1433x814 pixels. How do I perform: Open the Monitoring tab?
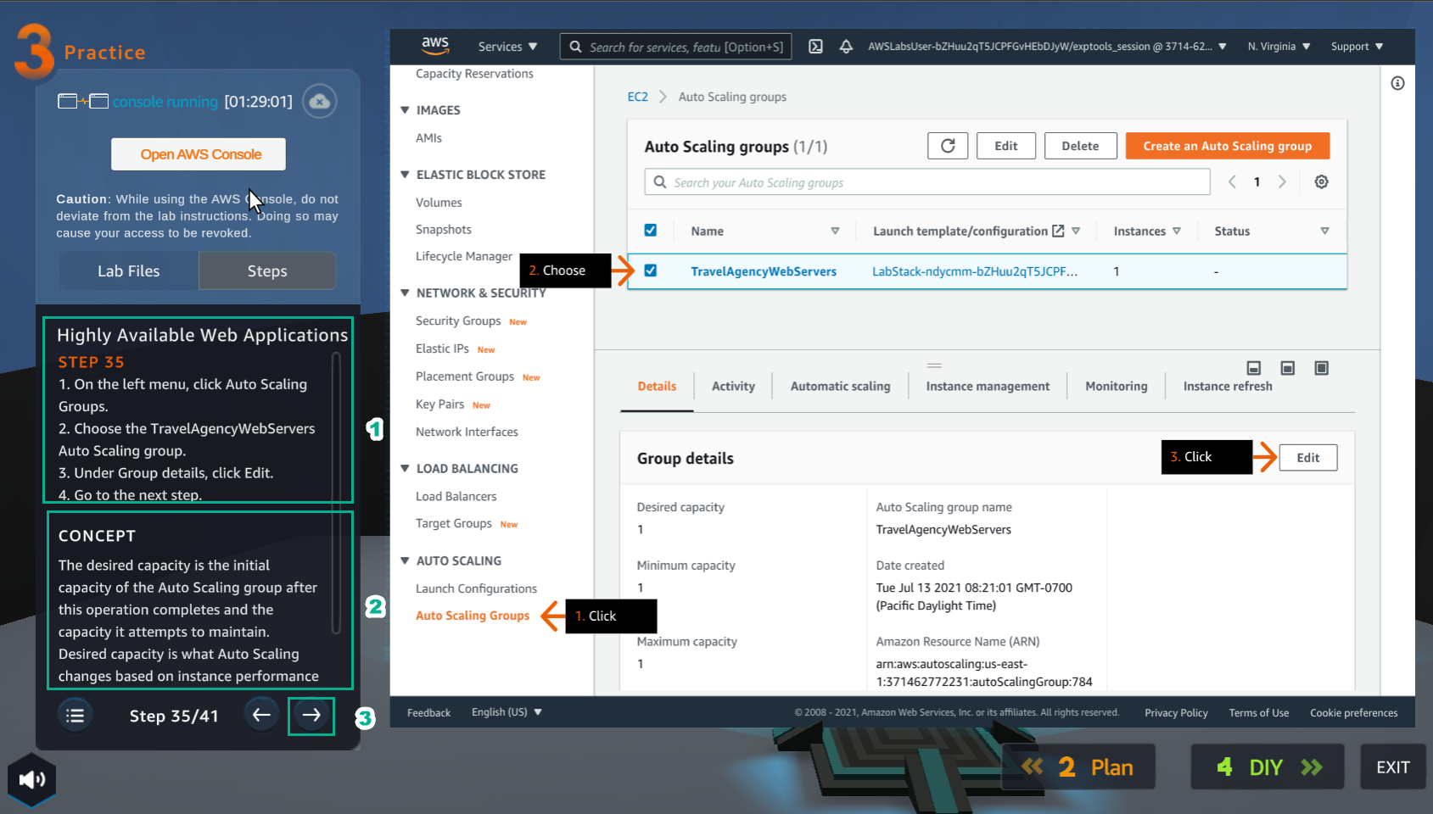[1116, 387]
